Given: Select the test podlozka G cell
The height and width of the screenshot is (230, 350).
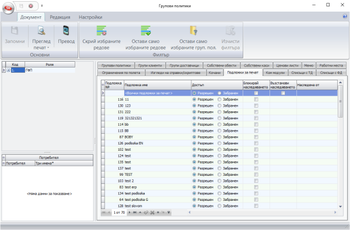Looking at the screenshot, I should (x=157, y=200).
